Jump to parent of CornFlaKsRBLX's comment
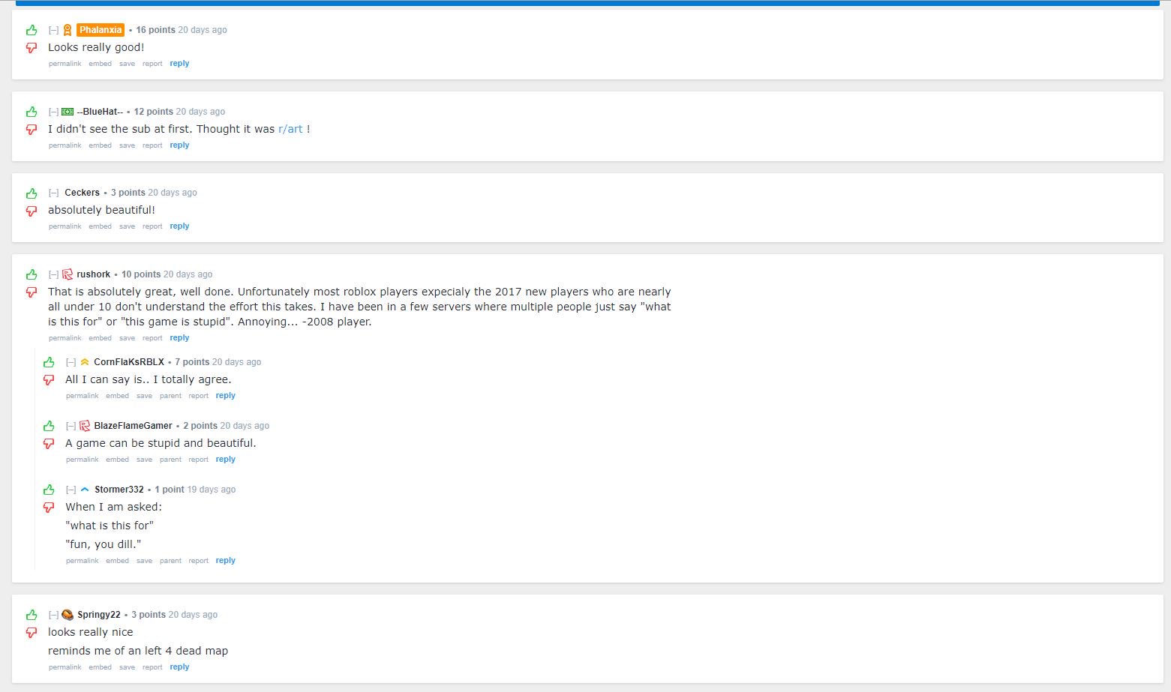This screenshot has height=692, width=1171. pos(170,395)
